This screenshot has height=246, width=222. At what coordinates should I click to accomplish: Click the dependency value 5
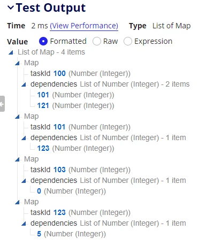point(39,234)
